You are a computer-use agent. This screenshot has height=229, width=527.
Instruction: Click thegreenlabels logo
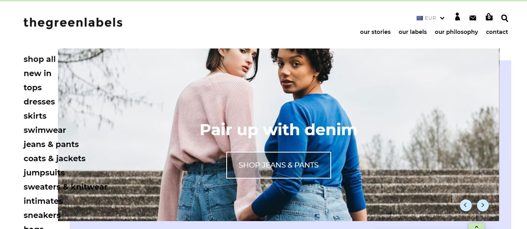73,23
